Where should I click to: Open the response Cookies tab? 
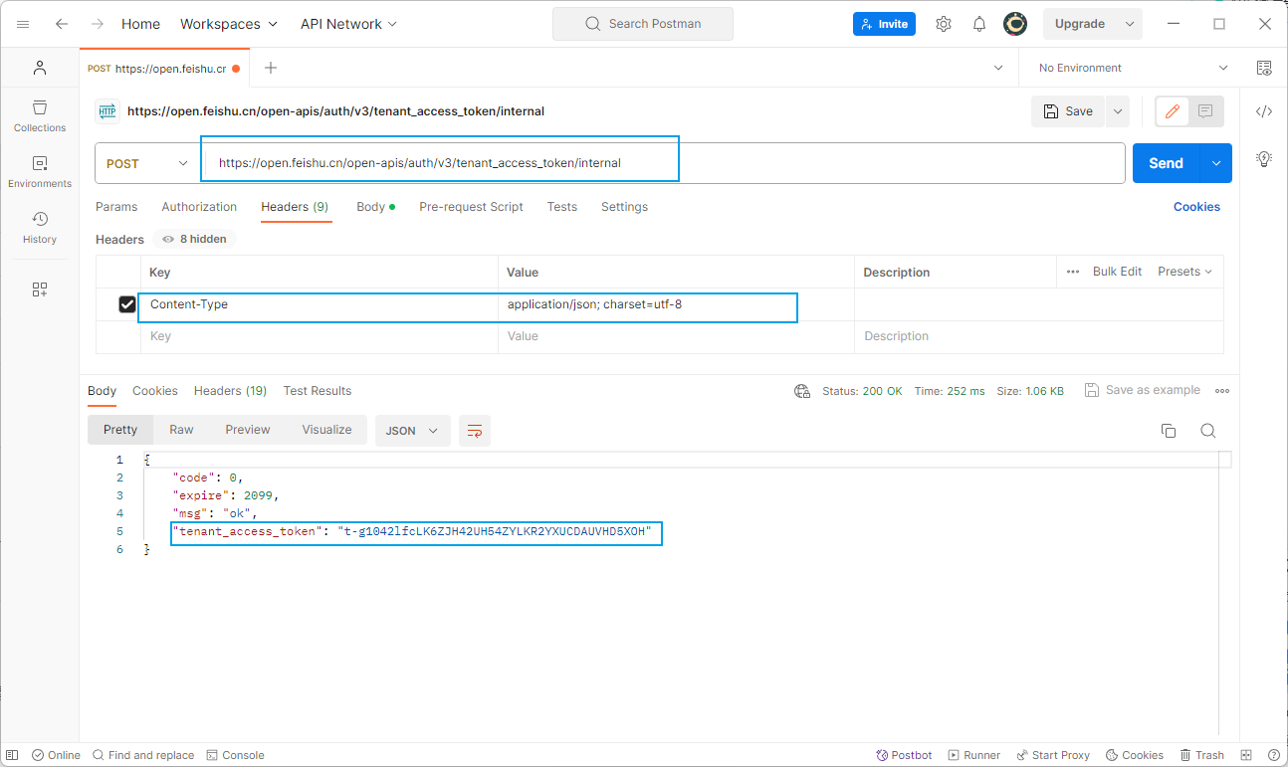pyautogui.click(x=155, y=391)
